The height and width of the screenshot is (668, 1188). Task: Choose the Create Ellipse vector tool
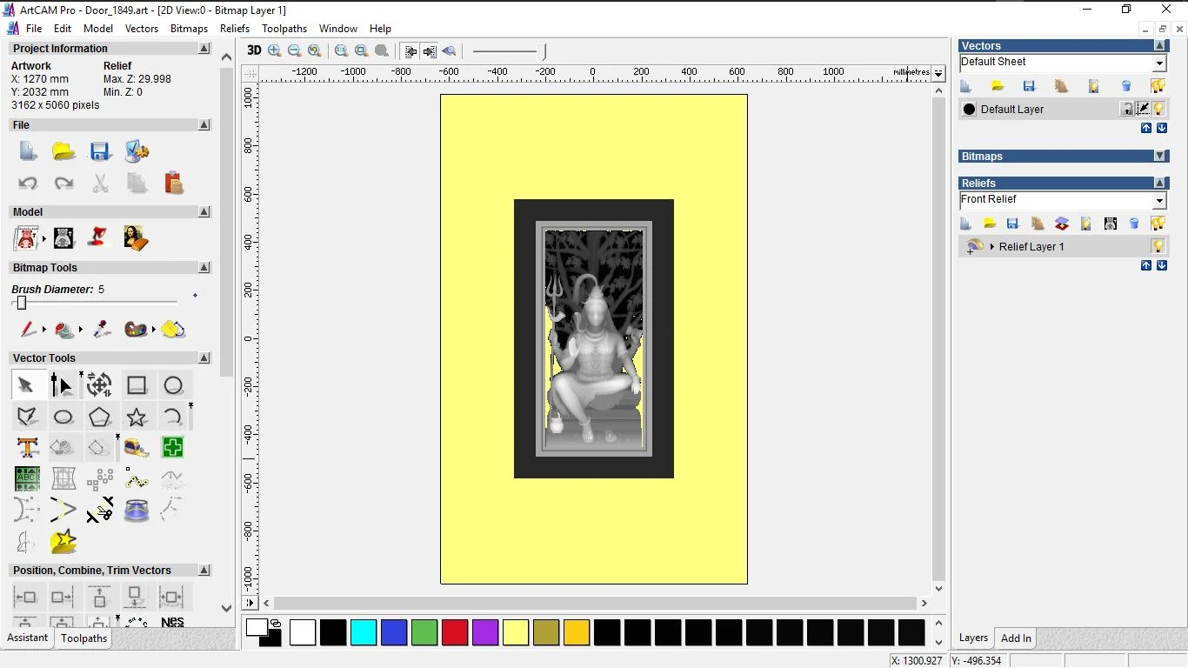pyautogui.click(x=63, y=417)
